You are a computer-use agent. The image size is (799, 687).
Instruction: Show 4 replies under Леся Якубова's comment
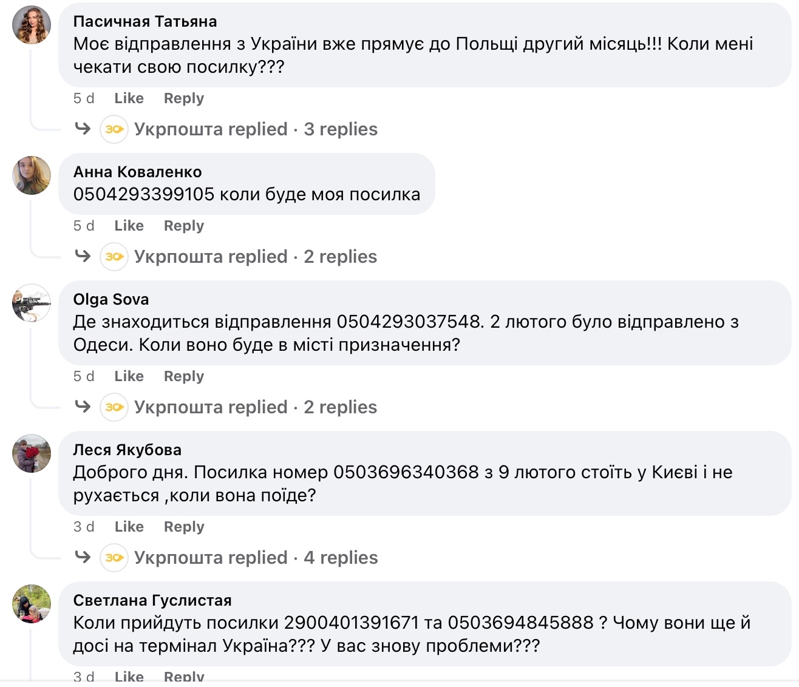tap(340, 558)
